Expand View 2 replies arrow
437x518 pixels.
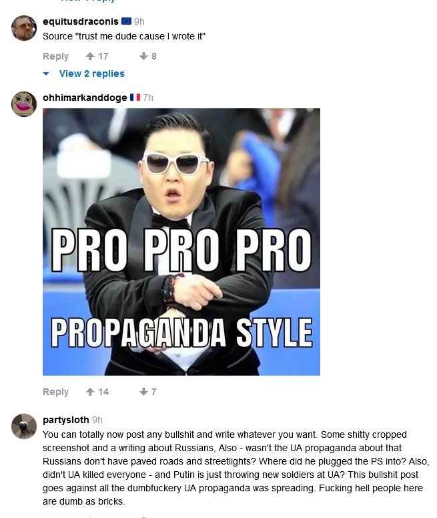pyautogui.click(x=46, y=74)
